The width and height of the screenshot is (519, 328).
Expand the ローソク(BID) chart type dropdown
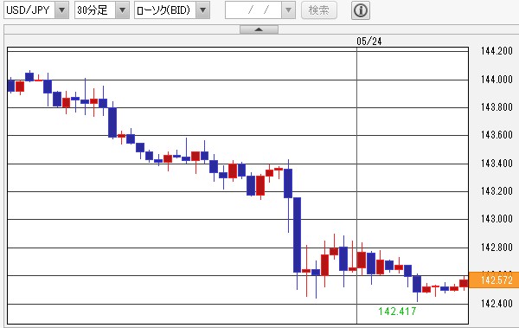[203, 10]
